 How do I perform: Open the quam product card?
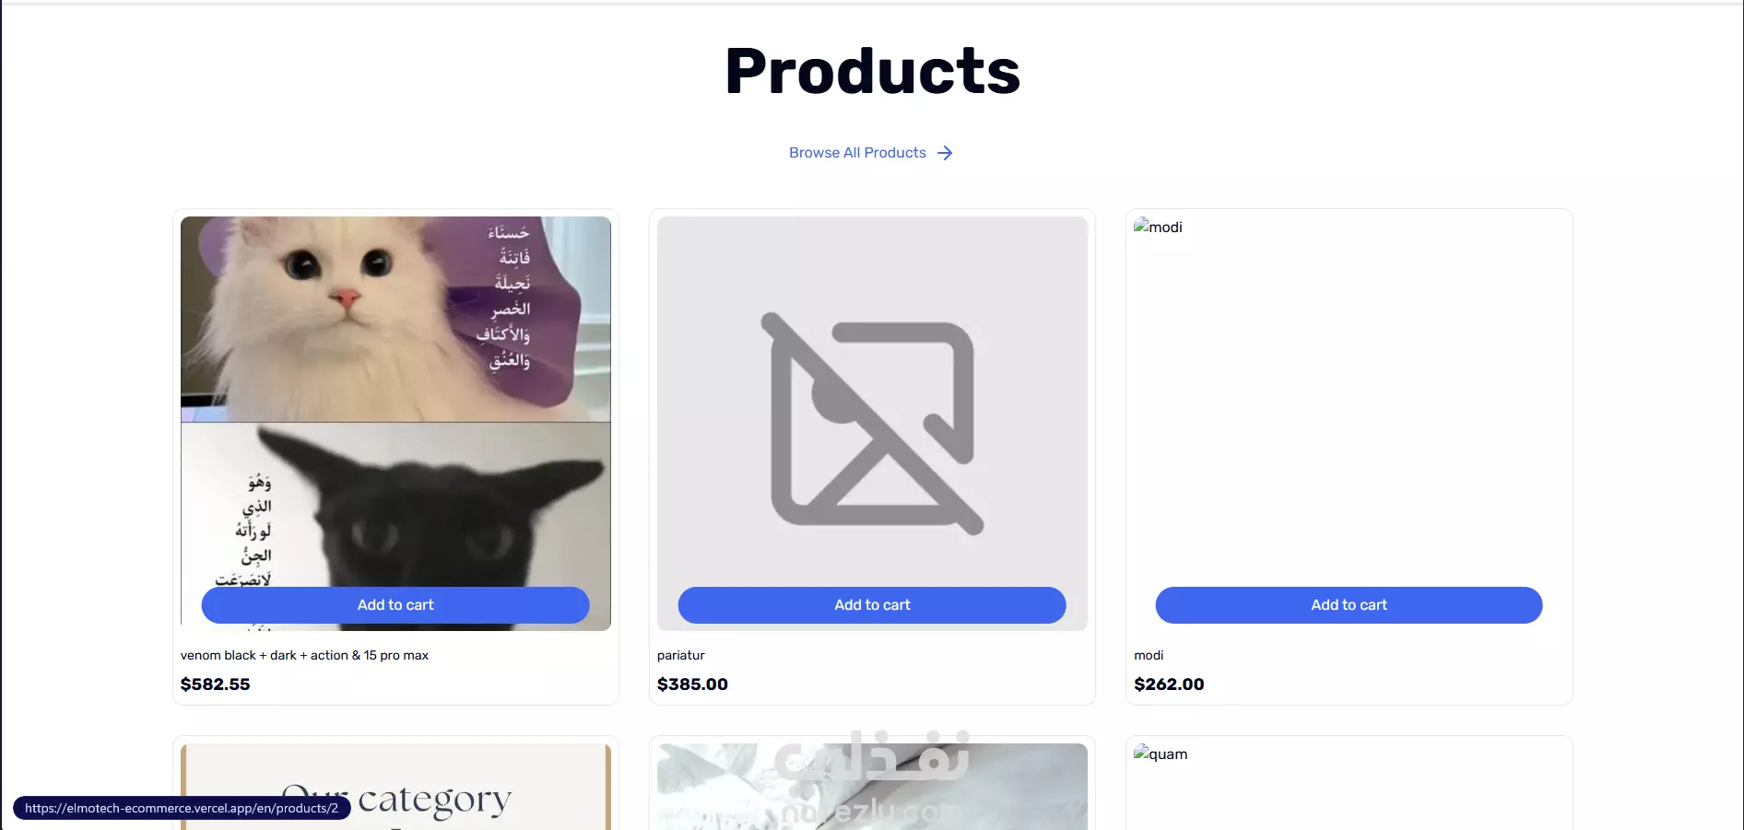[x=1349, y=783]
